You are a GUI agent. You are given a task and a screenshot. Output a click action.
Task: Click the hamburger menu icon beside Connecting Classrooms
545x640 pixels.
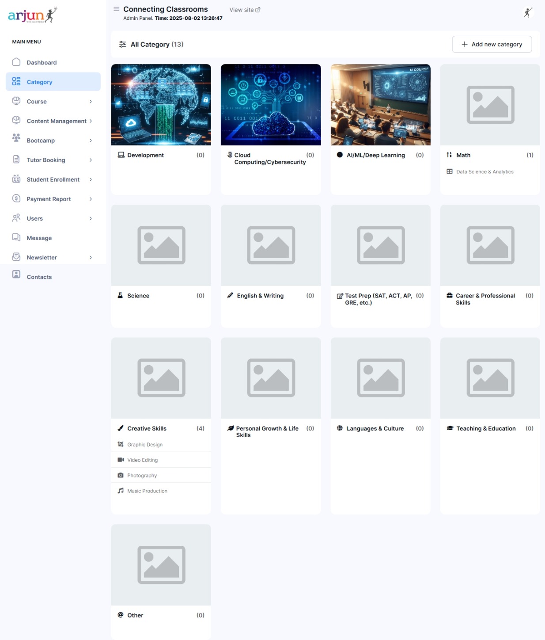click(x=117, y=9)
